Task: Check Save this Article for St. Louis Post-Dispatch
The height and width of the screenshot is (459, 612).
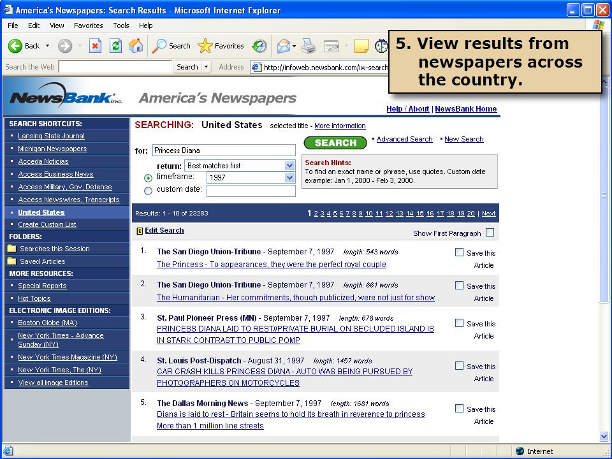Action: coord(460,366)
